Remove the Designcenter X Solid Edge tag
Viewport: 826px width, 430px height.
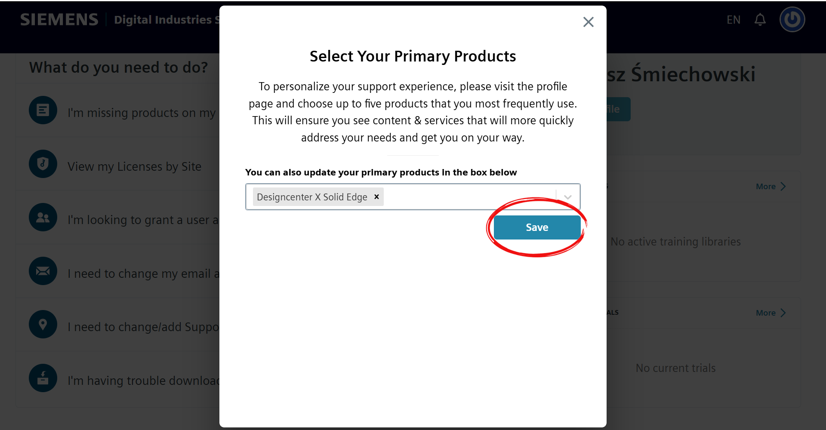coord(376,197)
